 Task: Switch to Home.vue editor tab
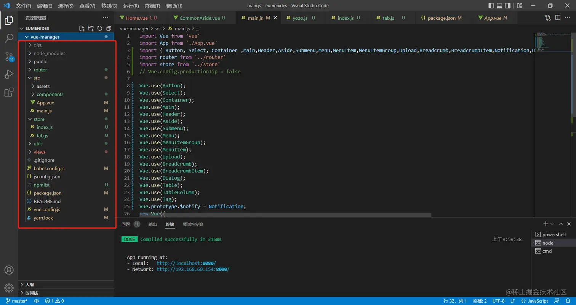(x=141, y=18)
